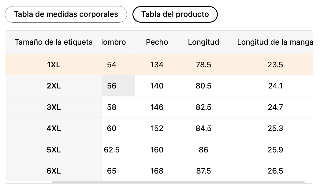
Task: Click the chest value 168 cell
Action: click(157, 171)
